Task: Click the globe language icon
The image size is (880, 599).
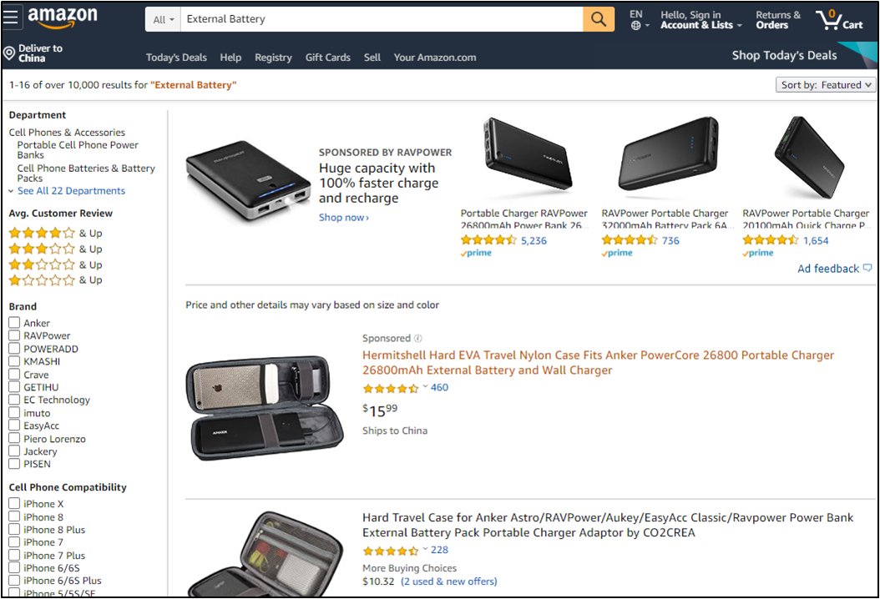Action: pyautogui.click(x=636, y=26)
